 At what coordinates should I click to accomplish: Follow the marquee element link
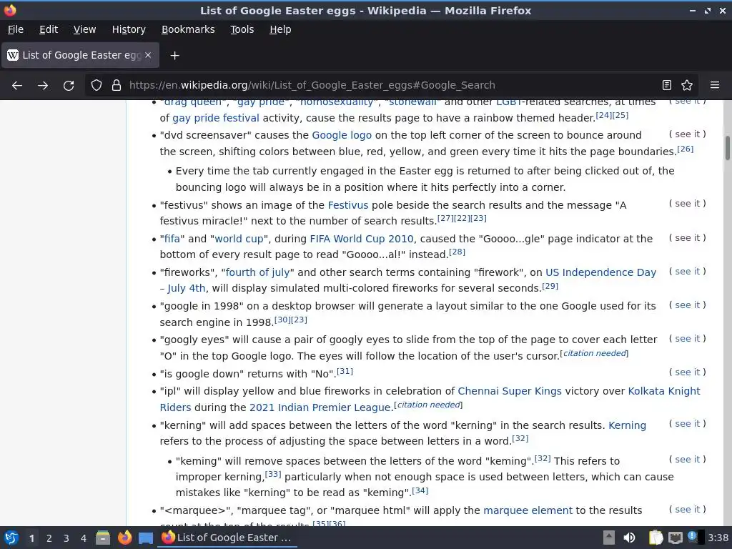(528, 510)
